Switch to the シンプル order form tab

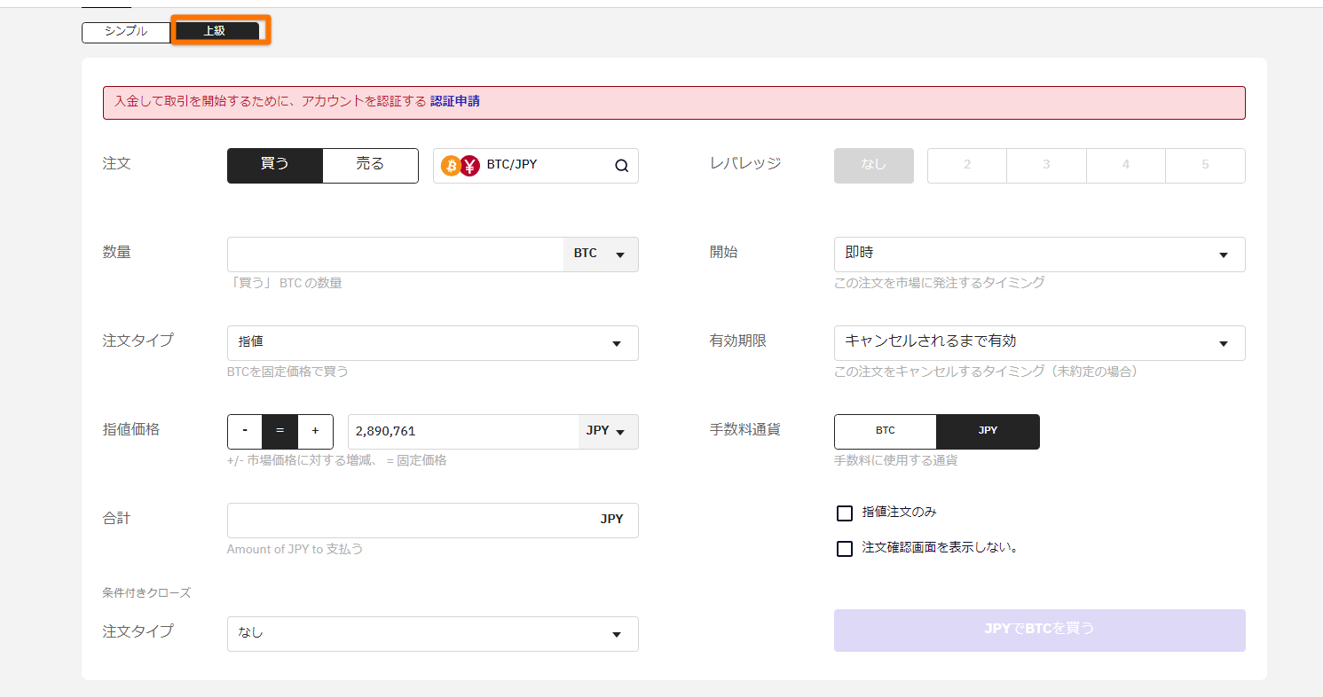coord(126,31)
